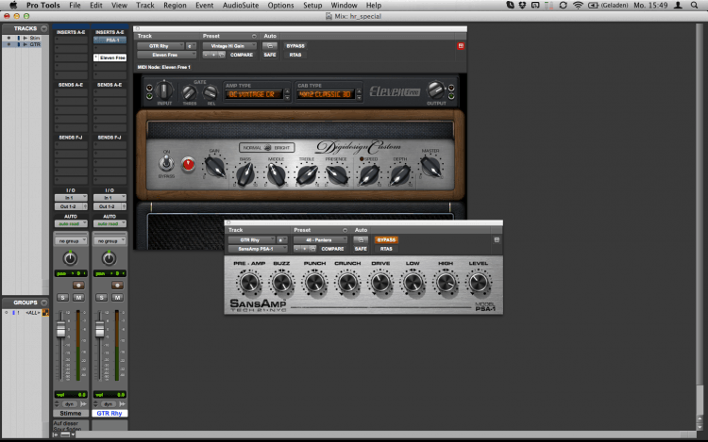
Task: Click the Eleven Free ON/bypass toggle switch
Action: pyautogui.click(x=166, y=163)
